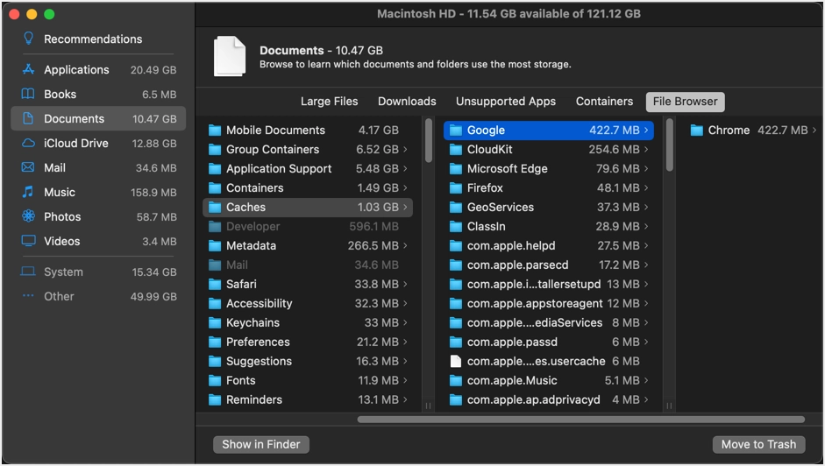825x466 pixels.
Task: Open the Containers tab
Action: click(x=604, y=102)
